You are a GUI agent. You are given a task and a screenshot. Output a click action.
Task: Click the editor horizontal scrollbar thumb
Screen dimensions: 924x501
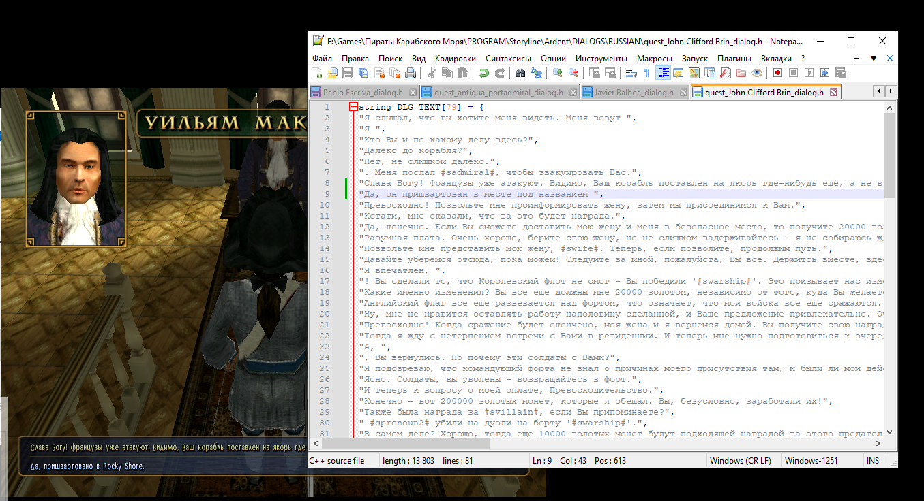pyautogui.click(x=404, y=443)
